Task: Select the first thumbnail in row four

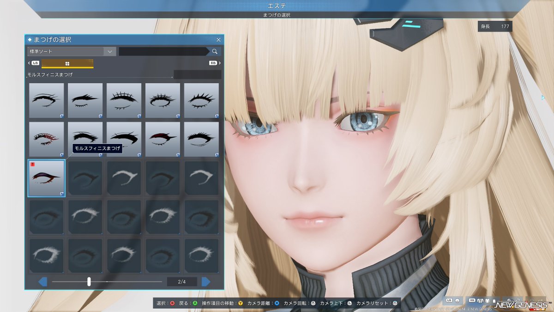Action: 47,217
